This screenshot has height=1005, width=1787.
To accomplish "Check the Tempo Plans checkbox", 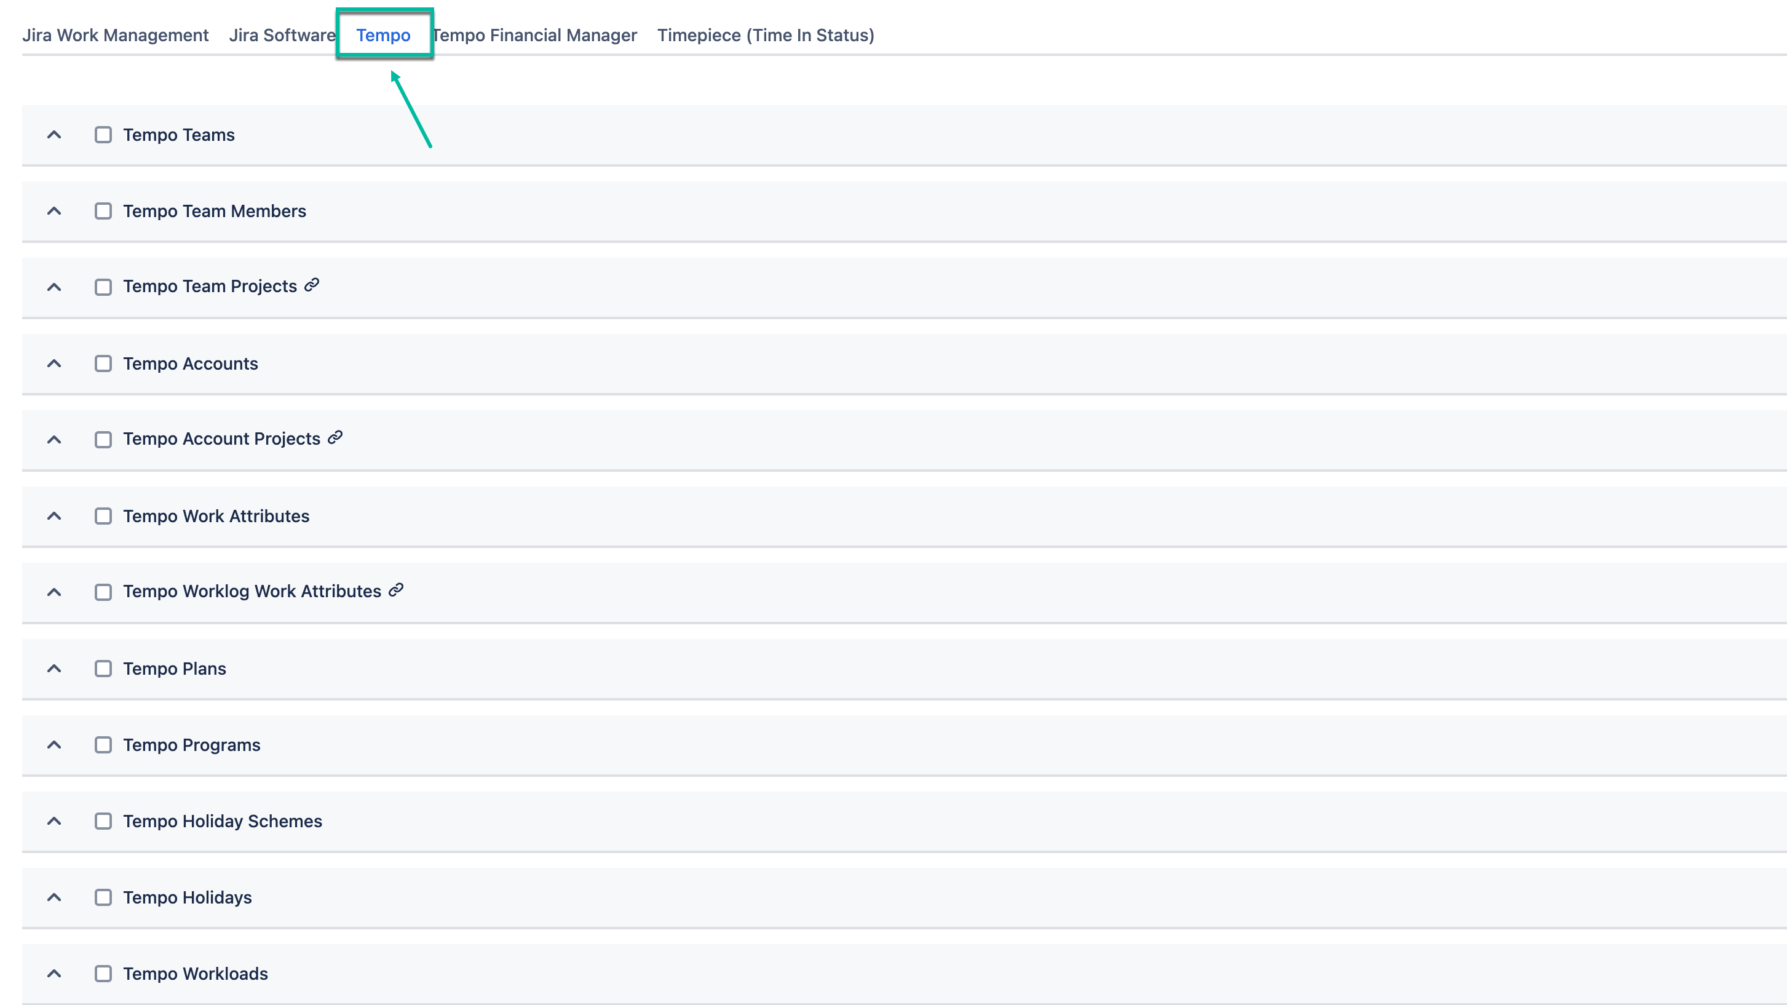I will (103, 669).
